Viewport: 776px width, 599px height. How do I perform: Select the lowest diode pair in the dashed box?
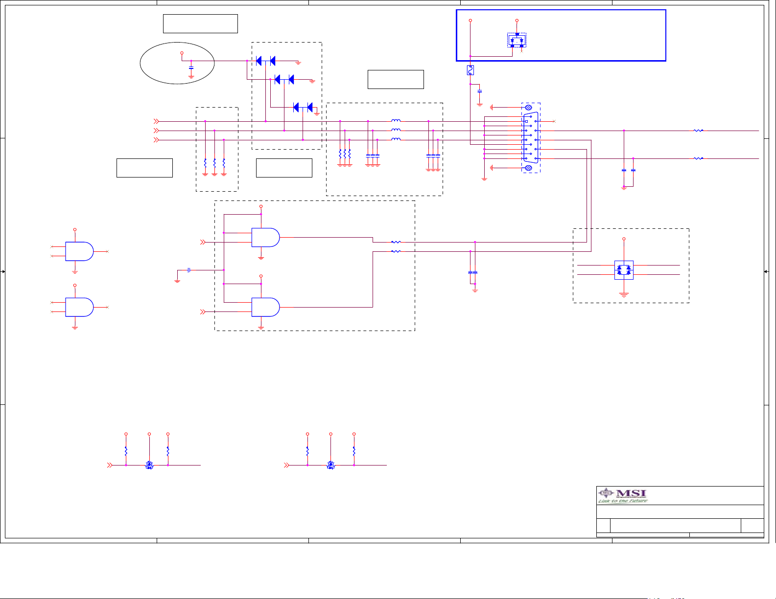click(303, 107)
